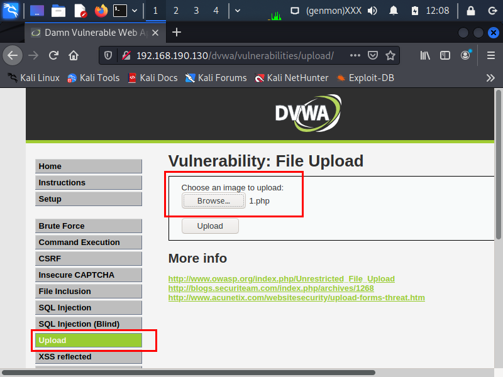Reload the current page
Image resolution: width=503 pixels, height=377 pixels.
[53, 55]
